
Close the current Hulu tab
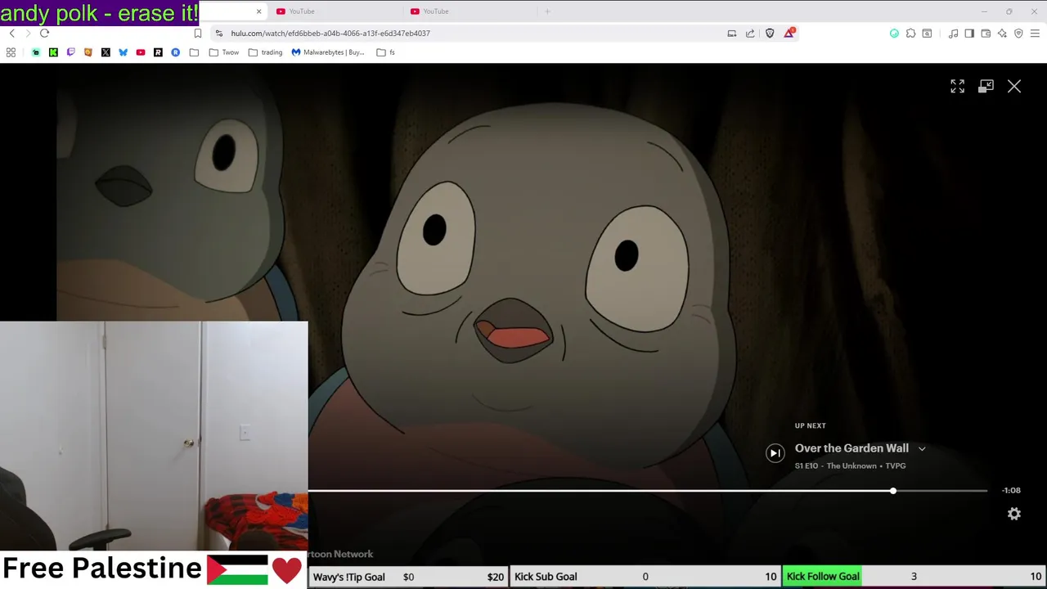[x=259, y=11]
